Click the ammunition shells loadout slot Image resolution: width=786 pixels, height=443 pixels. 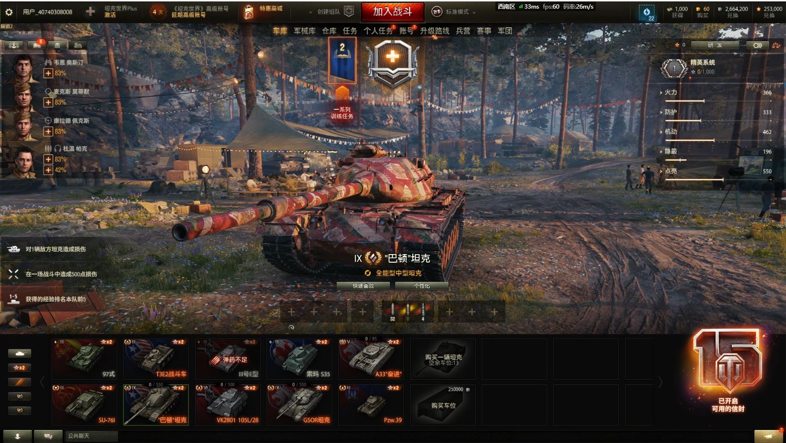pyautogui.click(x=408, y=312)
